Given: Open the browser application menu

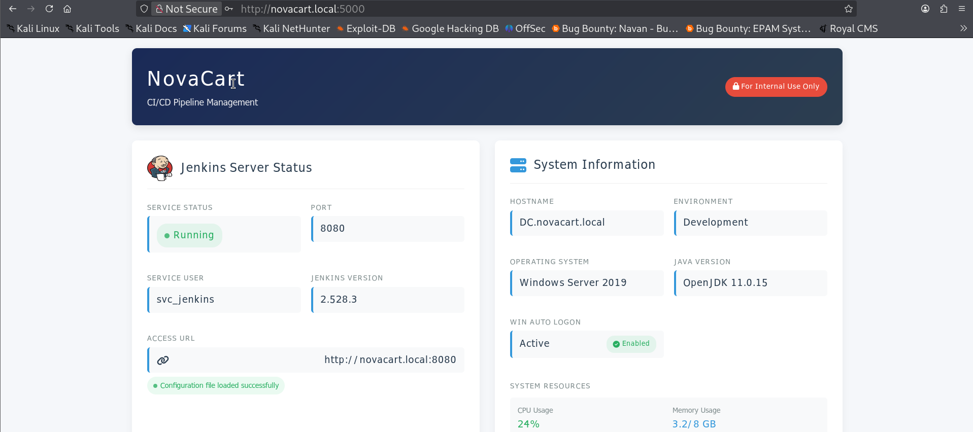Looking at the screenshot, I should 962,9.
